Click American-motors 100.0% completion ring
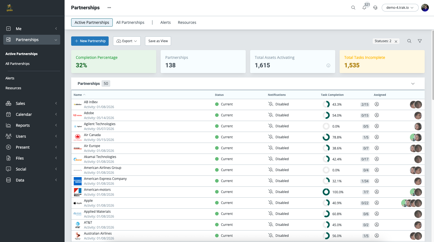434x242 pixels. coord(326,192)
